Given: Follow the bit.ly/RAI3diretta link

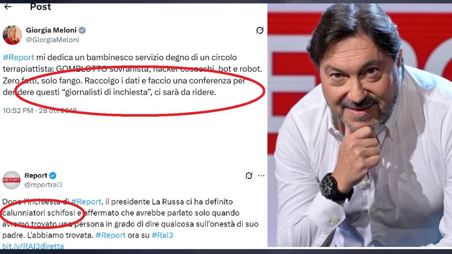Looking at the screenshot, I should click(x=33, y=246).
